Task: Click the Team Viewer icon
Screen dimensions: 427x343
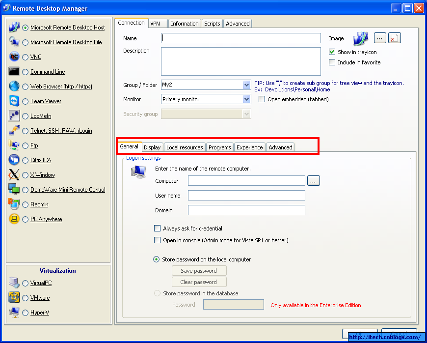Action: 14,101
